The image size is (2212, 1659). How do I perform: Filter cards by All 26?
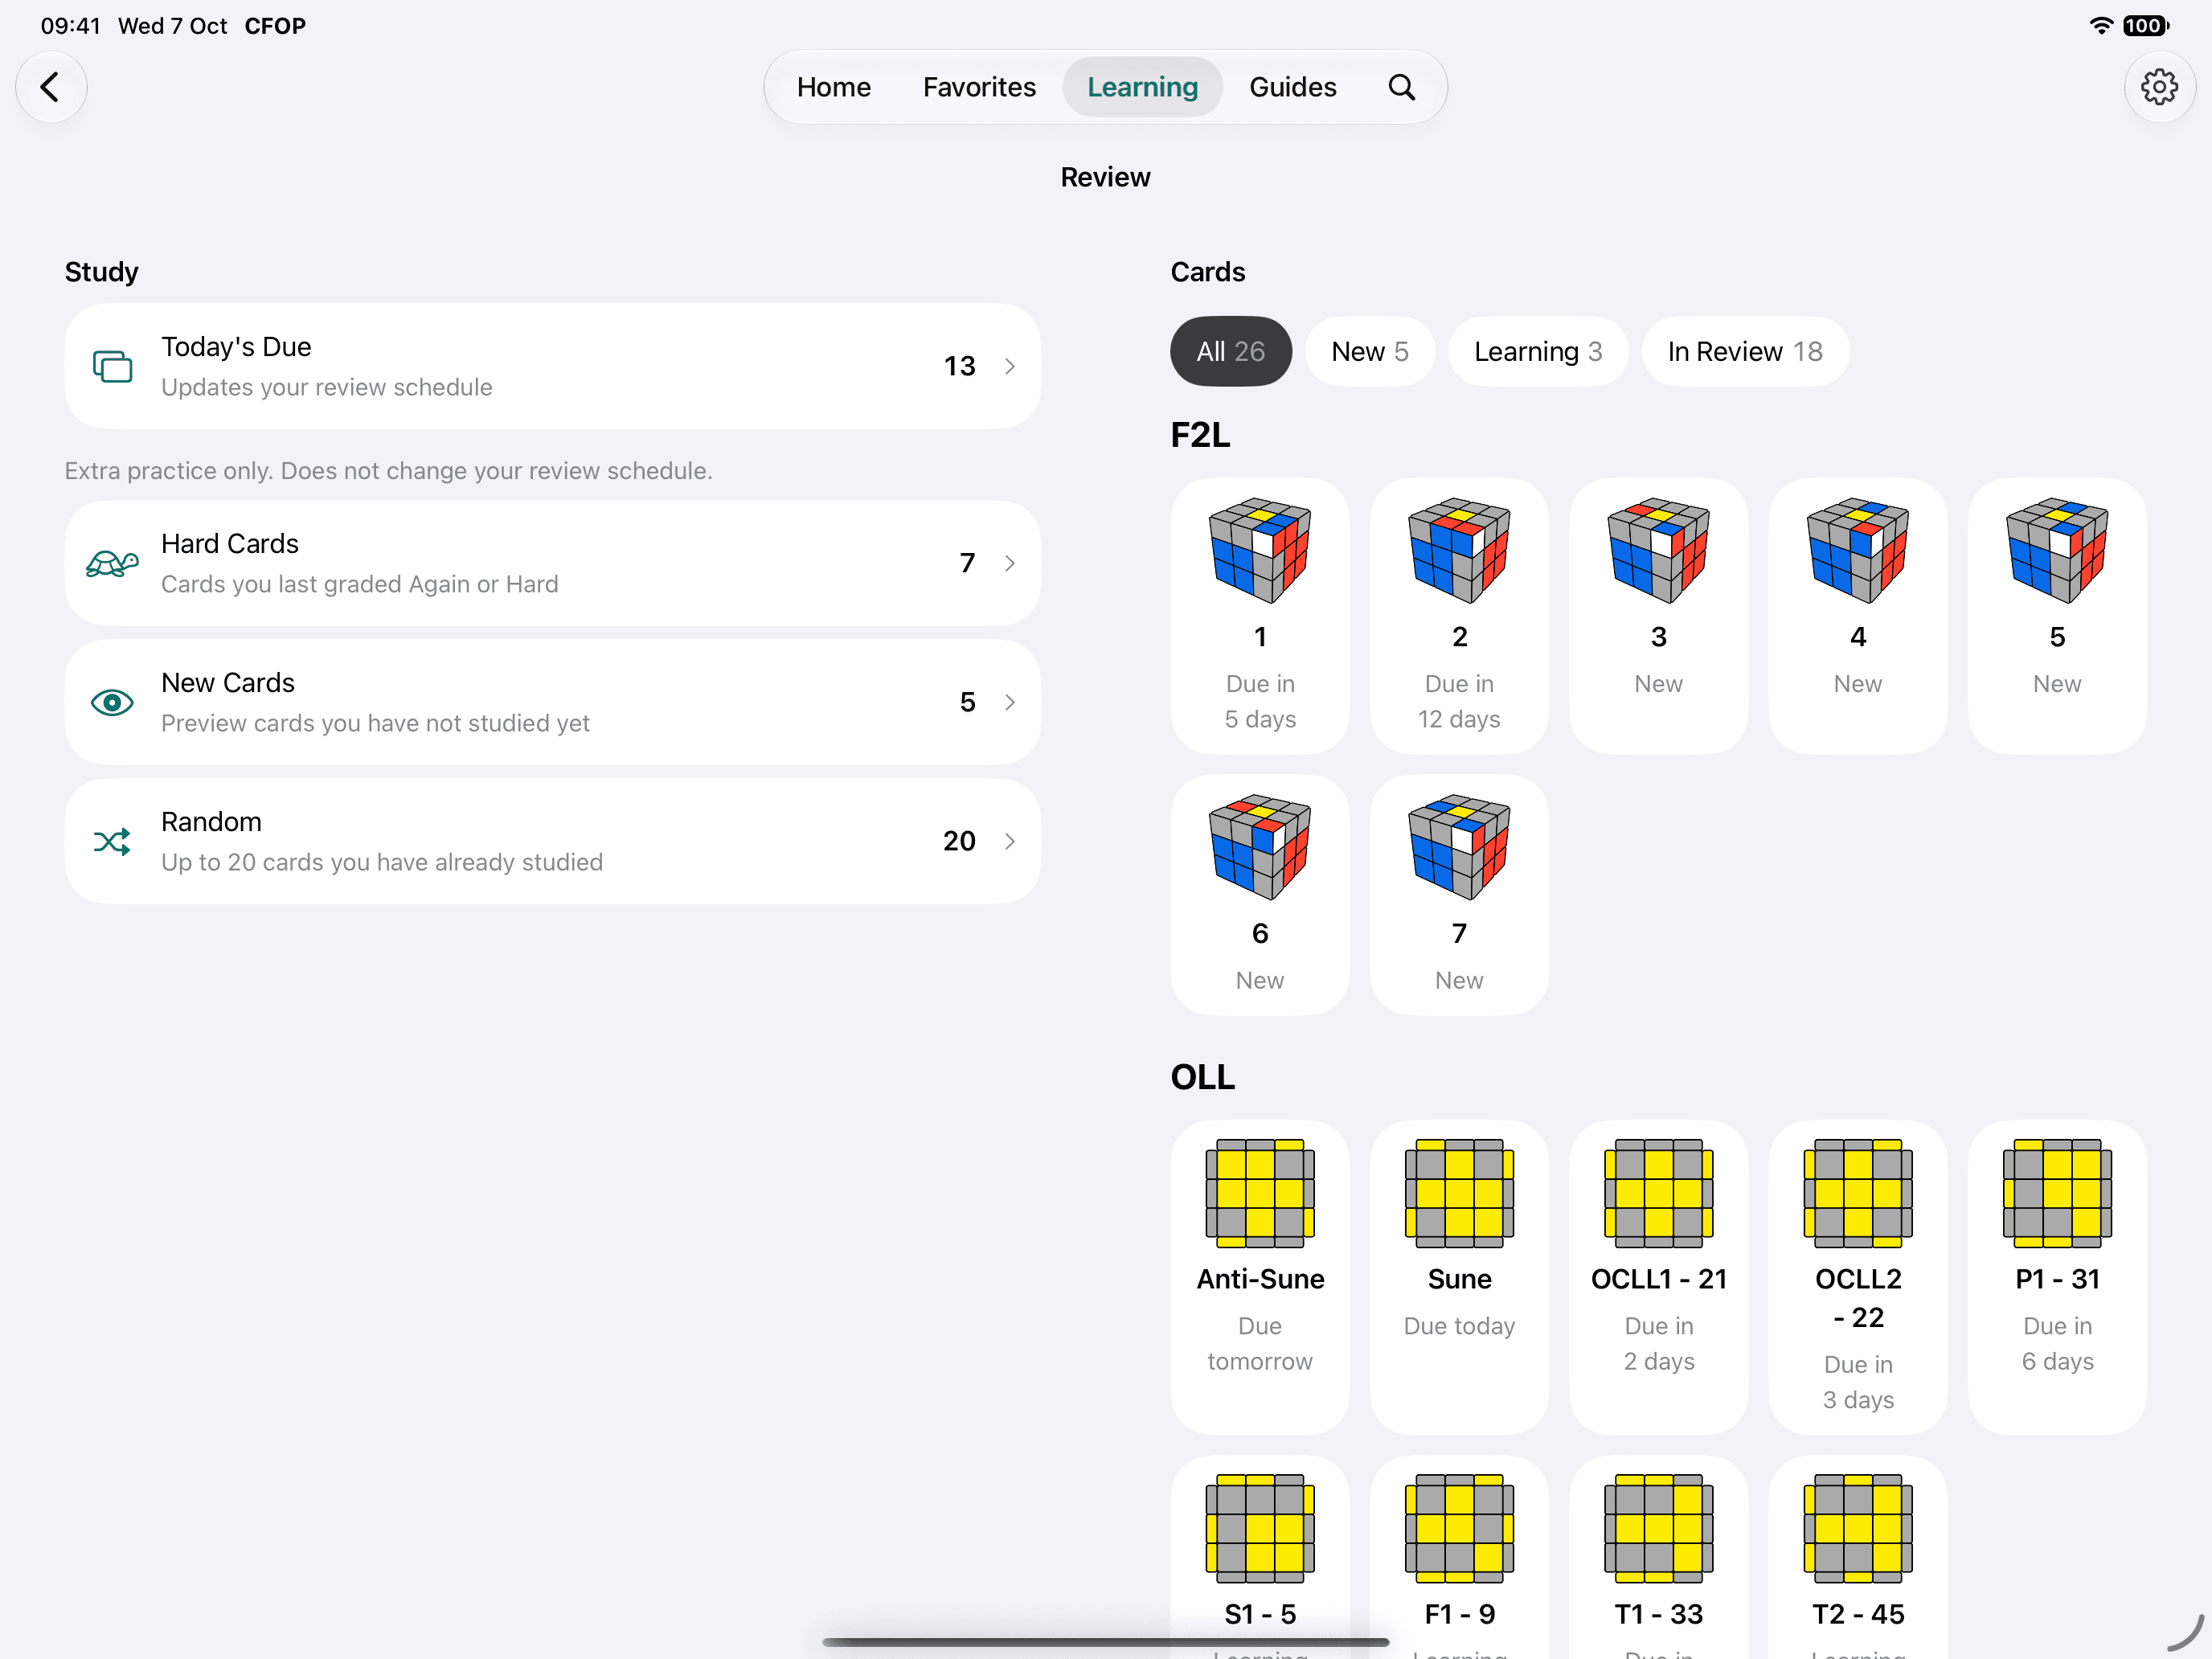tap(1230, 351)
